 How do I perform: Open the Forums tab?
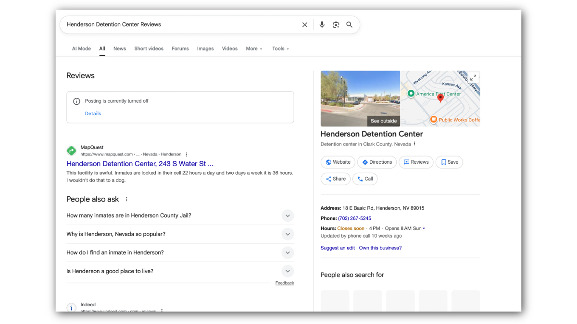tap(180, 48)
